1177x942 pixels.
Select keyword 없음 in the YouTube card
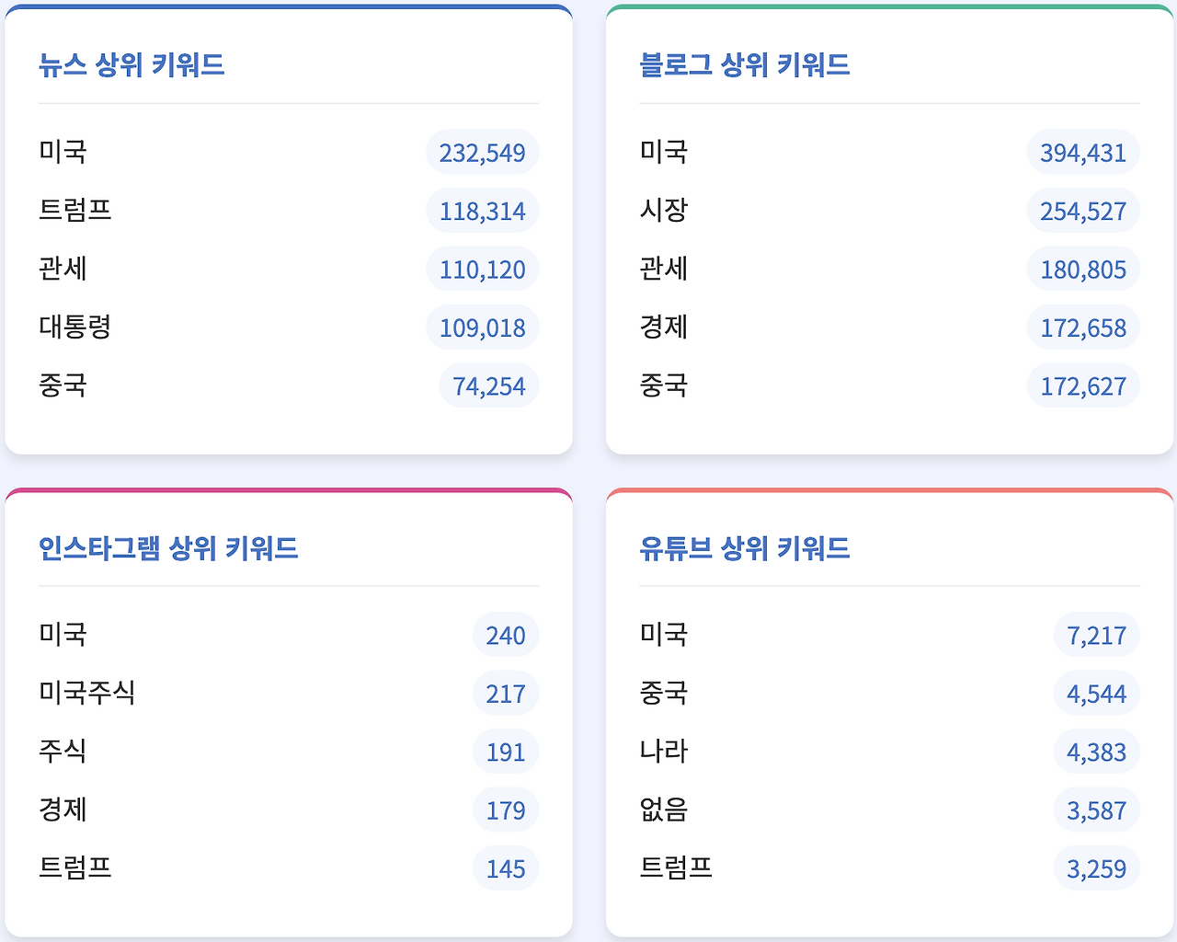(664, 810)
